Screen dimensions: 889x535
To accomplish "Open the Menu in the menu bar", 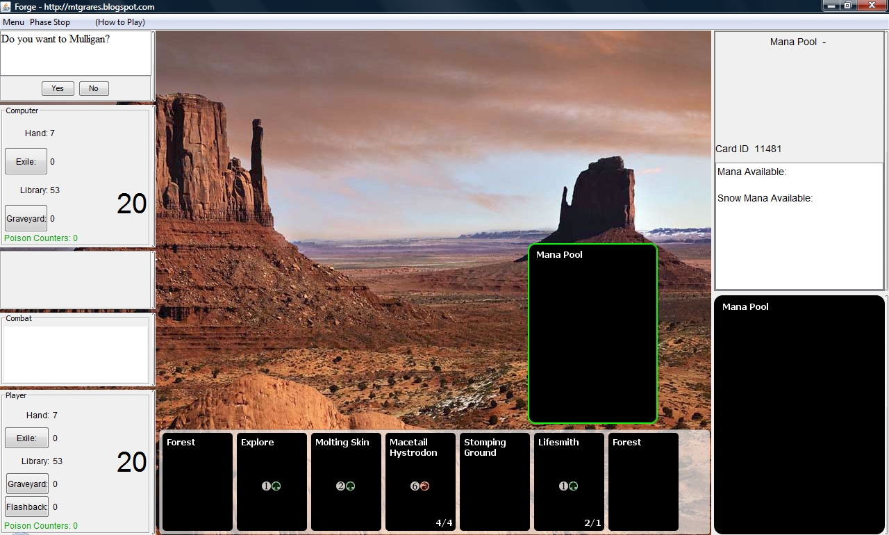I will click(13, 22).
